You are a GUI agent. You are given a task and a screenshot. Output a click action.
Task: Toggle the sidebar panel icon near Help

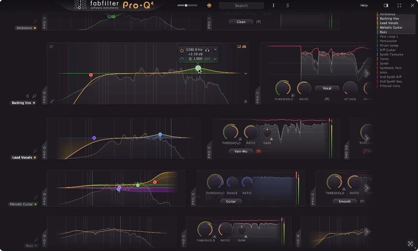[x=386, y=5]
